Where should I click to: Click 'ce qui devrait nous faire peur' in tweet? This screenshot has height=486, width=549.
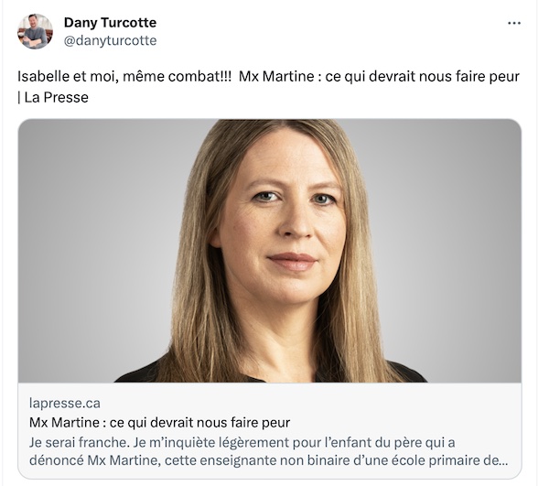[x=422, y=76]
